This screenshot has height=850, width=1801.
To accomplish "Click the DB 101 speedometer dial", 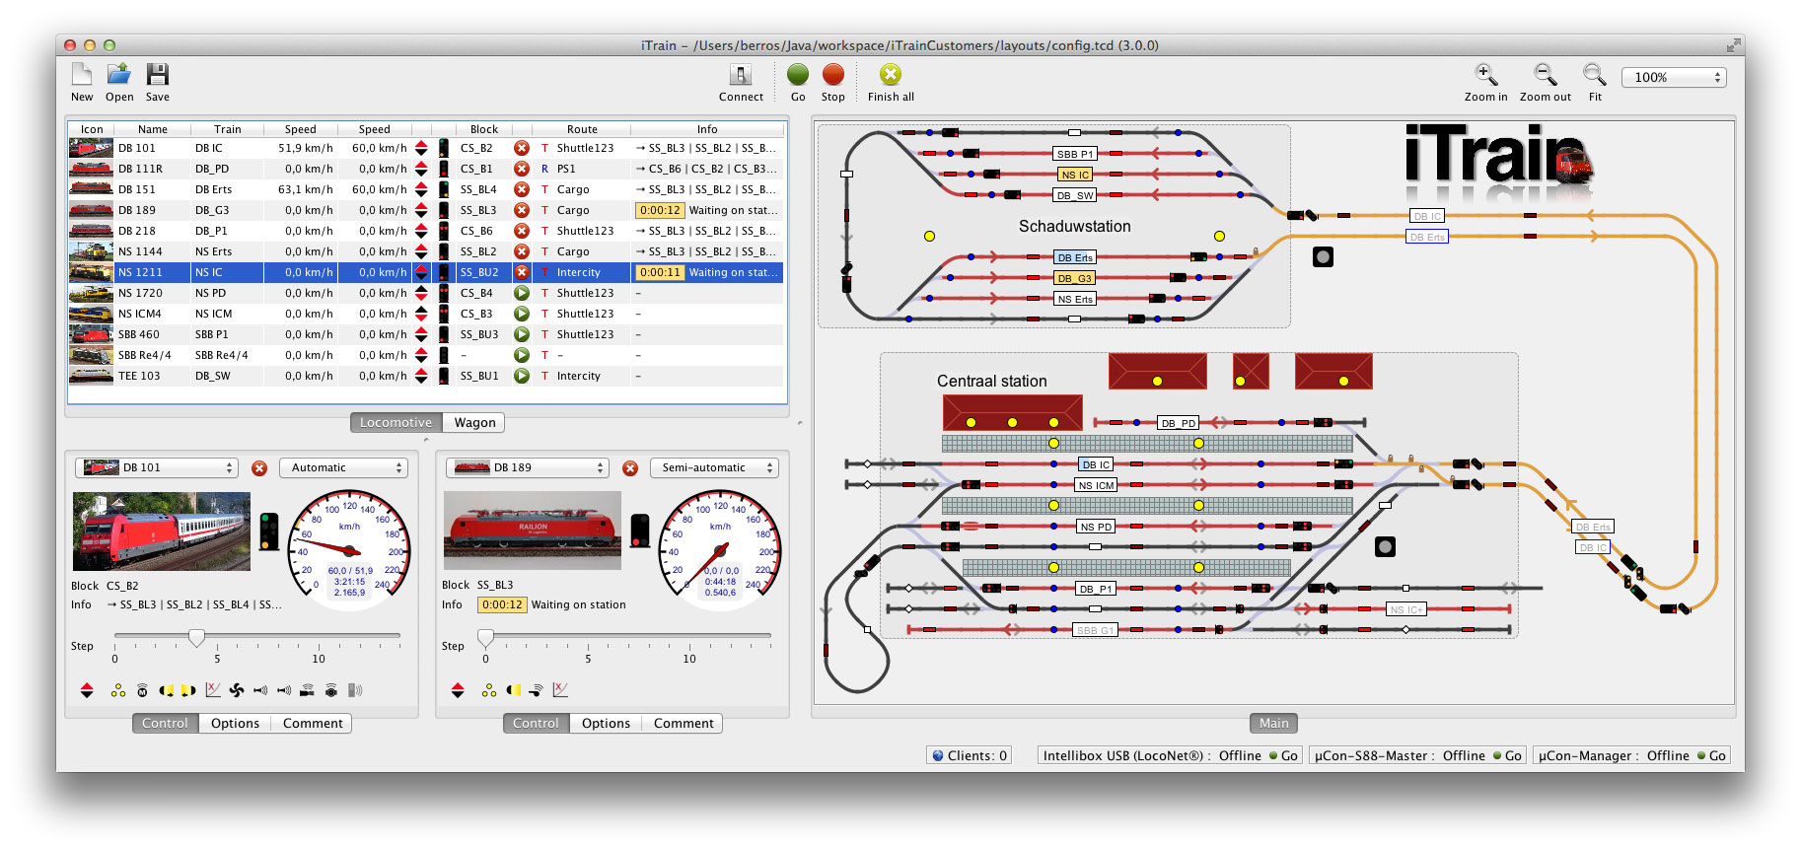I will click(349, 550).
